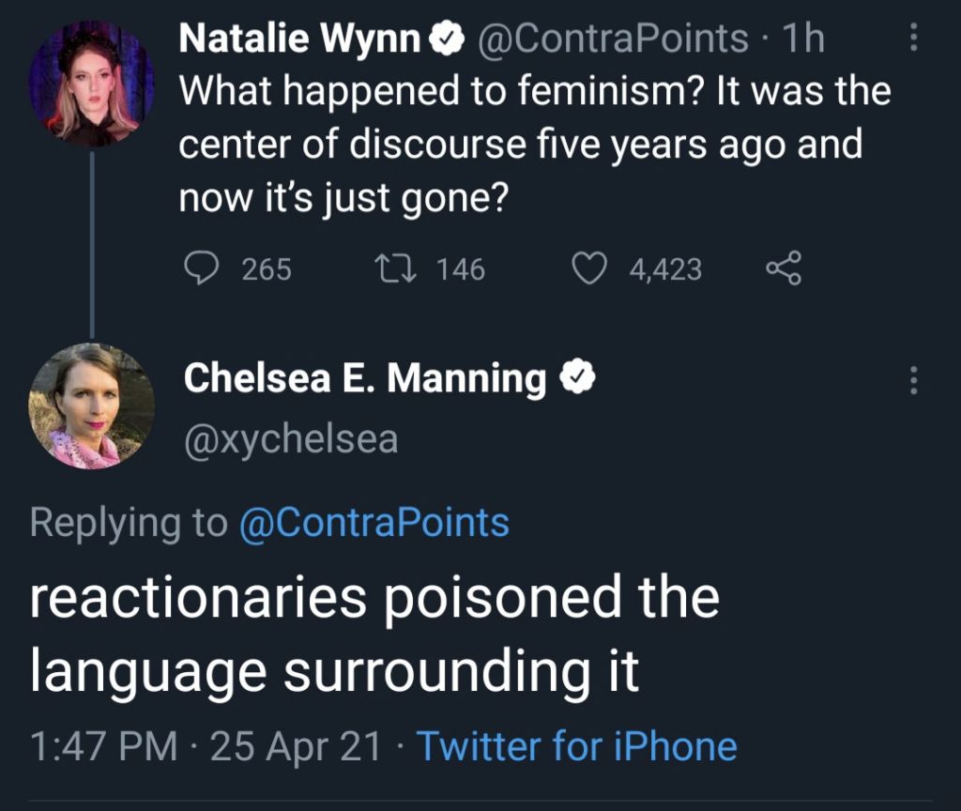Image resolution: width=961 pixels, height=811 pixels.
Task: Click the 1h timestamp on top tweet
Action: click(803, 38)
